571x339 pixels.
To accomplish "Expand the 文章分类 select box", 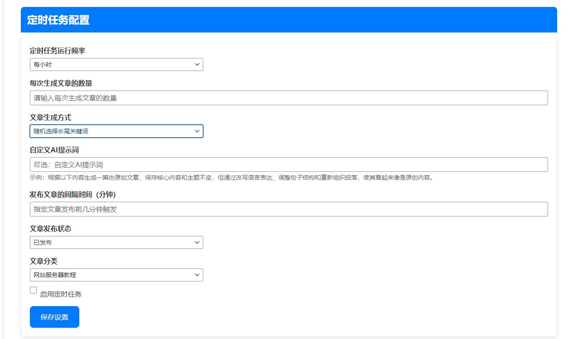I will pos(116,274).
